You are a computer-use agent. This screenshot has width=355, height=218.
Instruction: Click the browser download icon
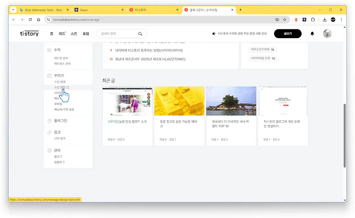[x=325, y=20]
